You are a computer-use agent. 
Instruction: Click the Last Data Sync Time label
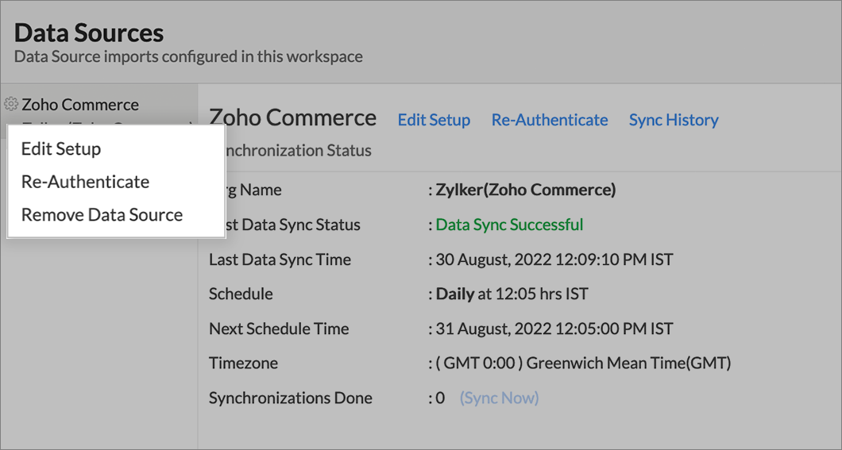coord(280,259)
